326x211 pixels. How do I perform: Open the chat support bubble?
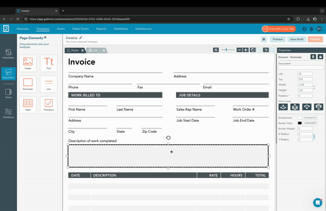coord(318,202)
